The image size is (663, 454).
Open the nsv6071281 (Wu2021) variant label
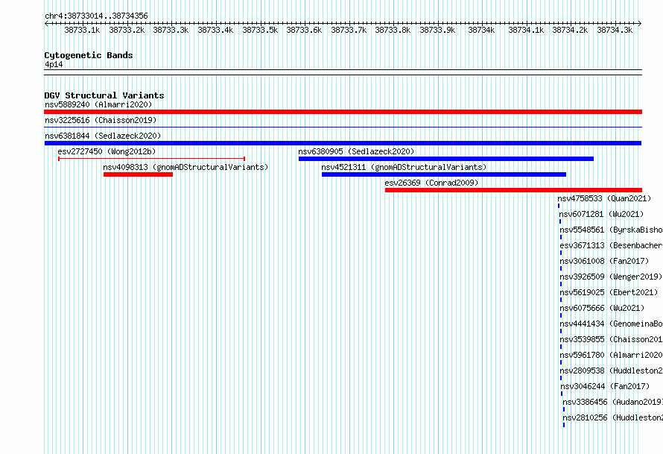tap(601, 214)
